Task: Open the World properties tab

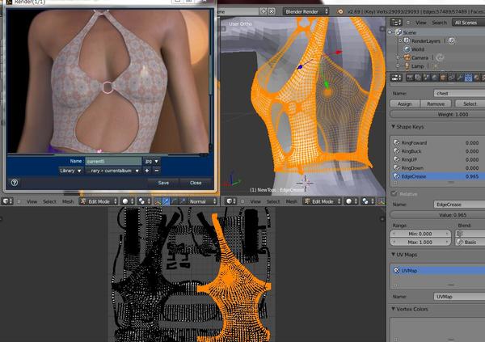Action: click(x=435, y=78)
